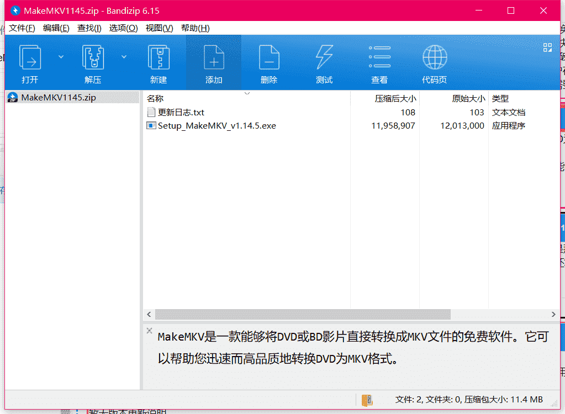The height and width of the screenshot is (414, 565).
Task: Click the Extract (解压) toolbar icon
Action: tap(93, 57)
